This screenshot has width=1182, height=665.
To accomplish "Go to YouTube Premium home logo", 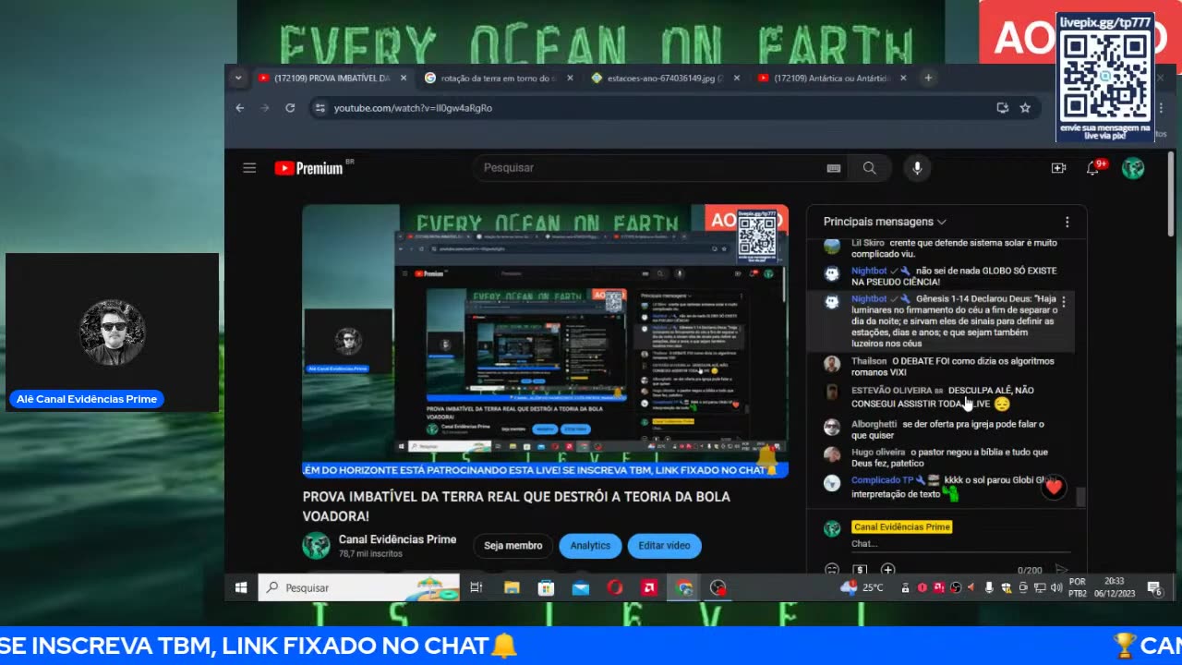I will [309, 168].
